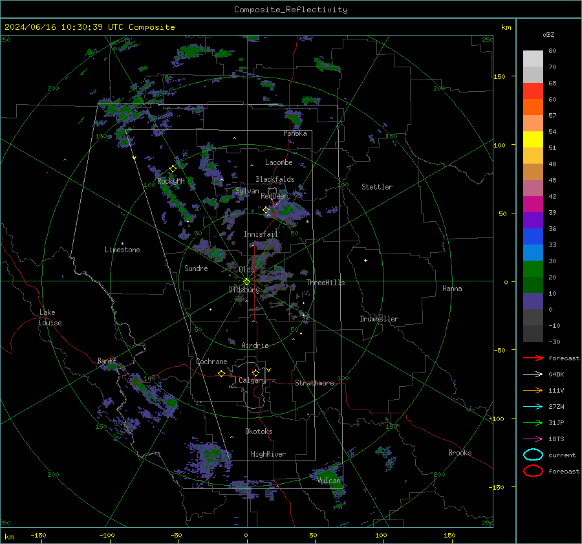Click the yellow diamond marker above Calgary
This screenshot has height=544, width=582.
click(255, 373)
